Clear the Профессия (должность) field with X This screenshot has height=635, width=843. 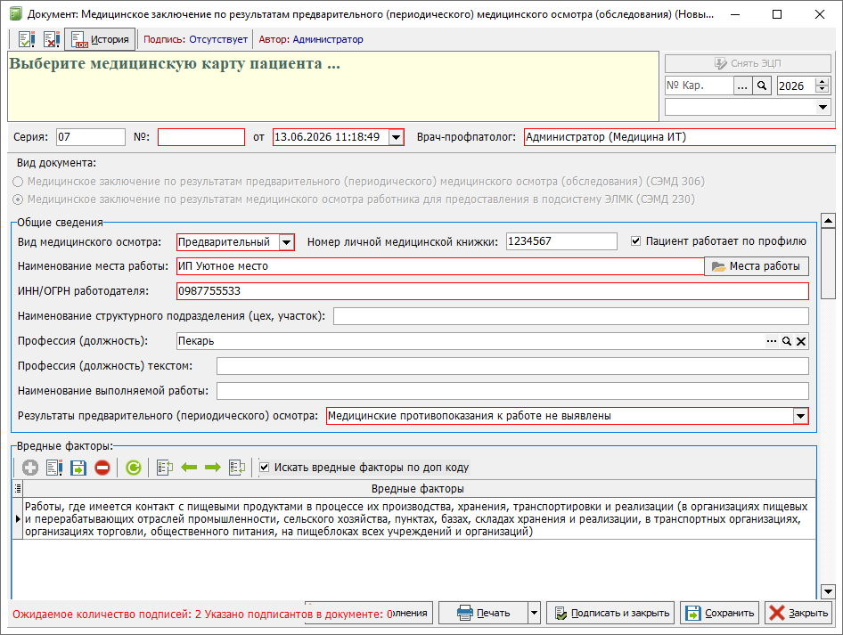point(801,341)
